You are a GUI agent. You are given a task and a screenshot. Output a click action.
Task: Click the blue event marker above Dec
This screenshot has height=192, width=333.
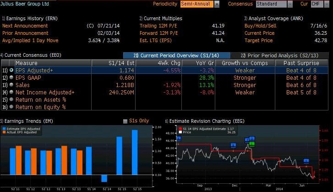[x=234, y=145]
